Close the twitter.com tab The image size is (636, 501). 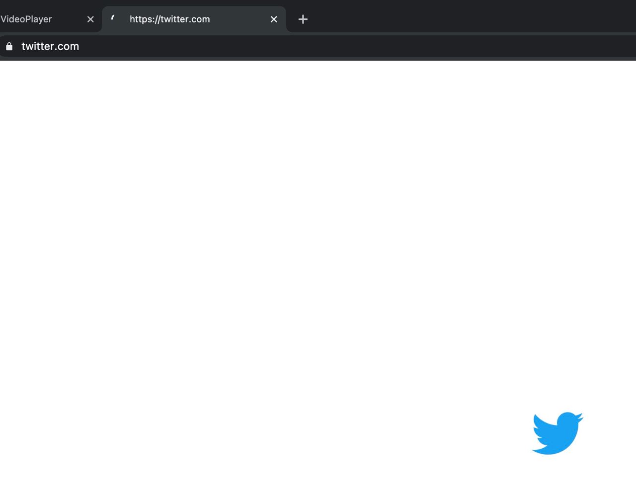pyautogui.click(x=274, y=19)
